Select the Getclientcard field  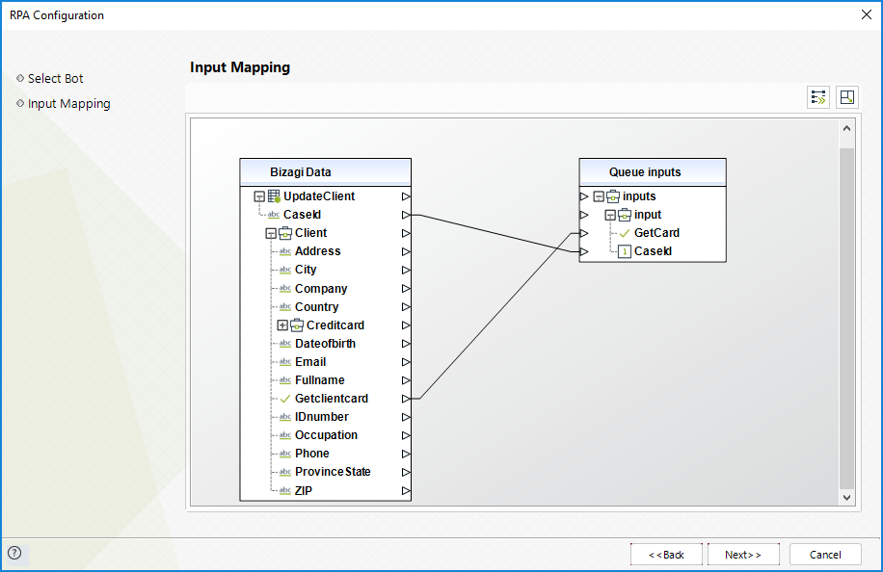pos(332,399)
